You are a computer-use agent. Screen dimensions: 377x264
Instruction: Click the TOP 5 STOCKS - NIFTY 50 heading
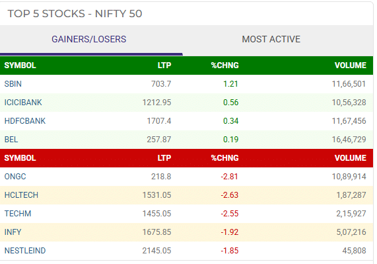[x=75, y=14]
